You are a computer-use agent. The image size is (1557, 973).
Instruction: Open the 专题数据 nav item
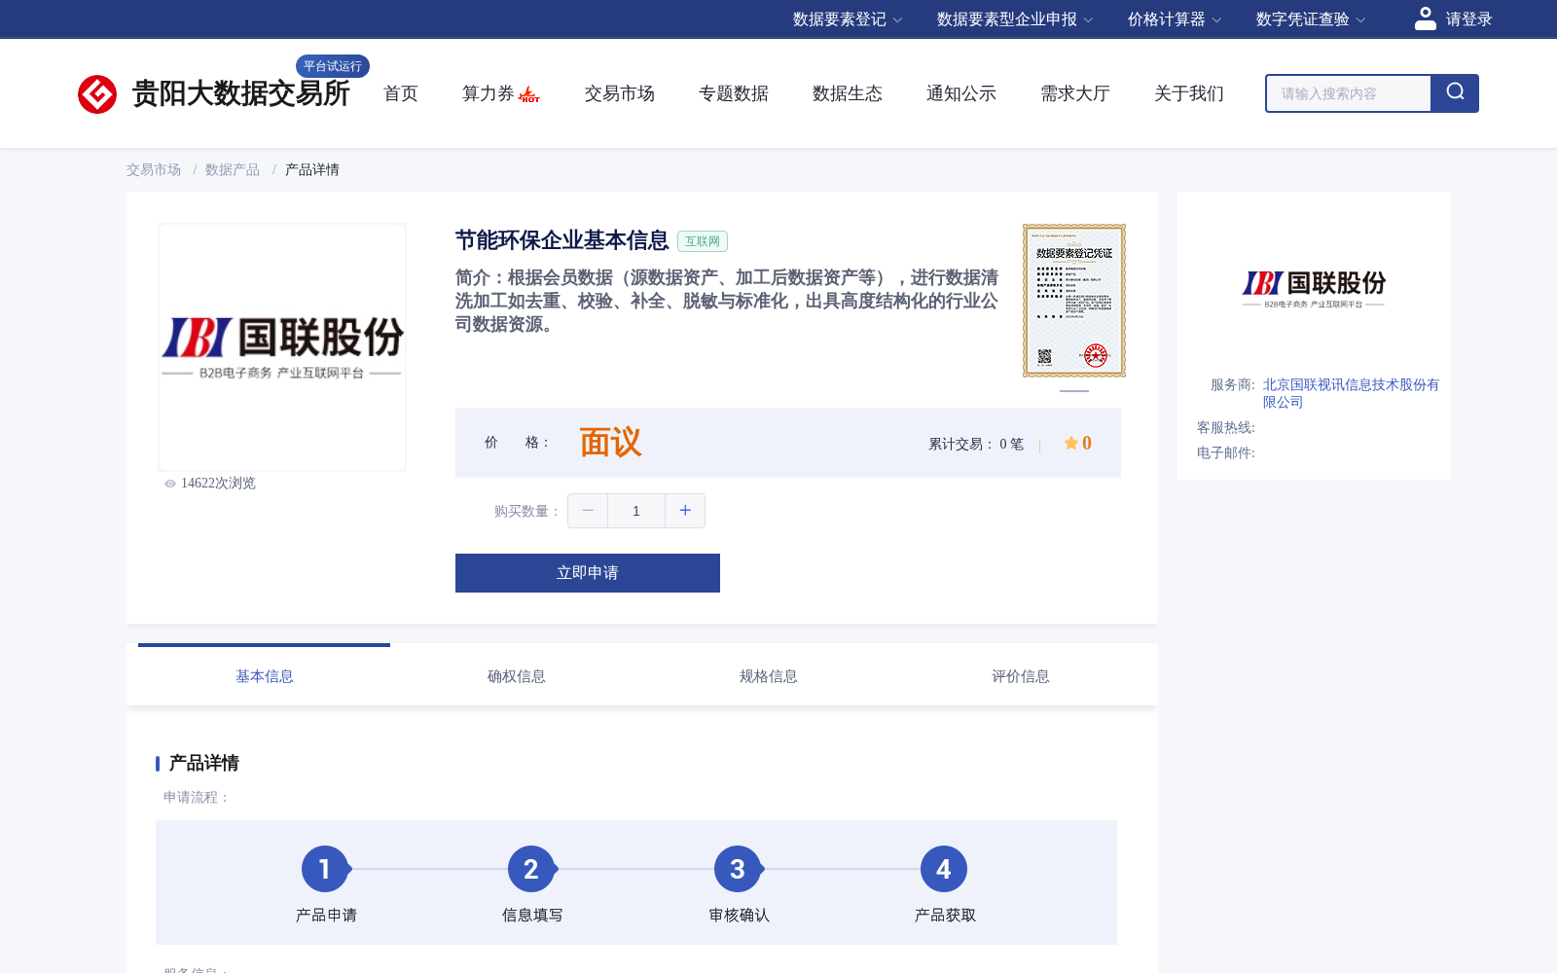(x=734, y=93)
